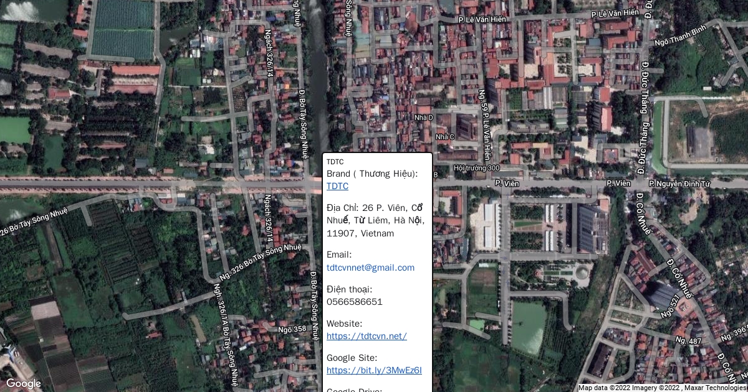Select the P. Nguyễn Đình Tứ street label

(x=679, y=184)
